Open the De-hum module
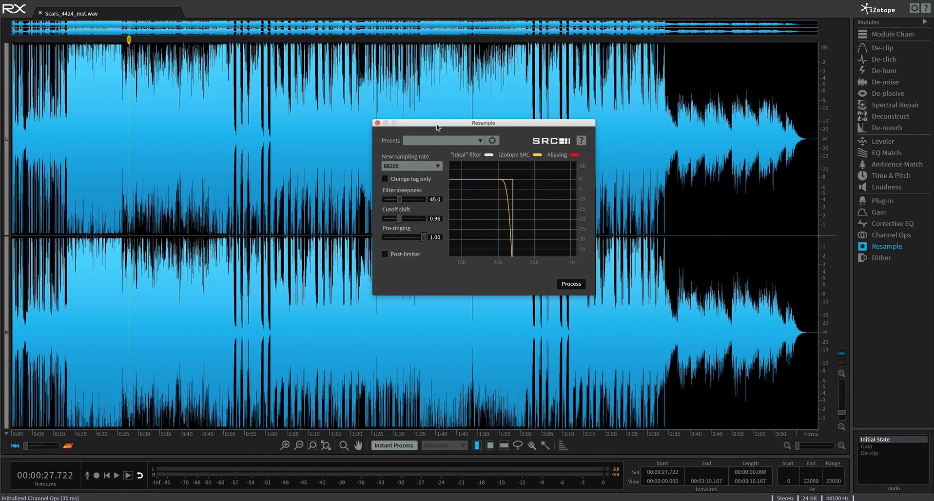The height and width of the screenshot is (501, 934). (x=884, y=71)
